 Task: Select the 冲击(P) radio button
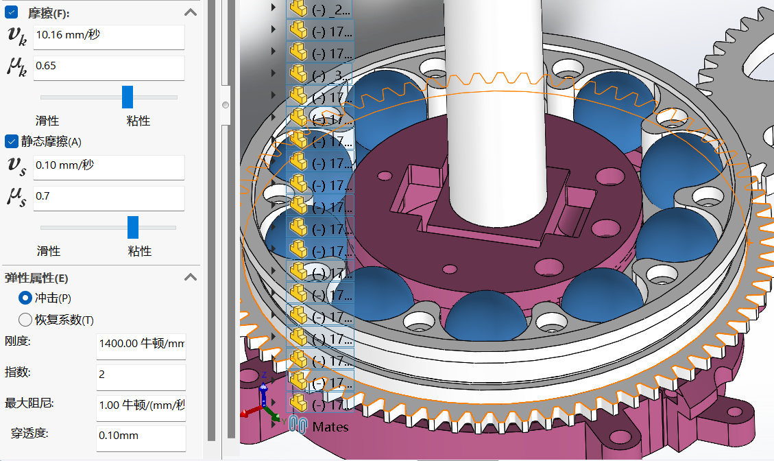click(25, 298)
